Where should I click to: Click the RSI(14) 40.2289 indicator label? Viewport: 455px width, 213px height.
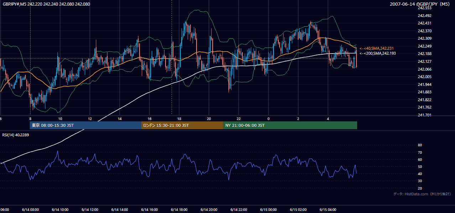[16, 135]
